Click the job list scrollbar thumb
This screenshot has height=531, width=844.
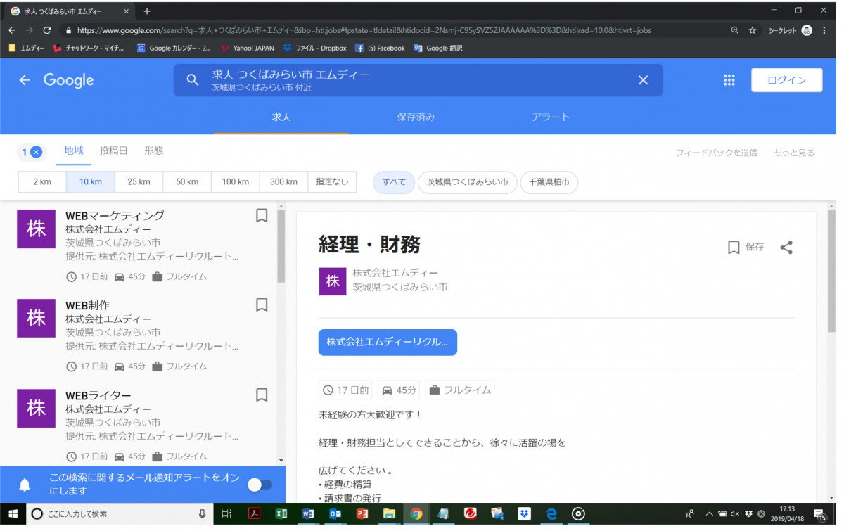point(281,246)
